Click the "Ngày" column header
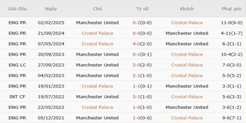 51,9
